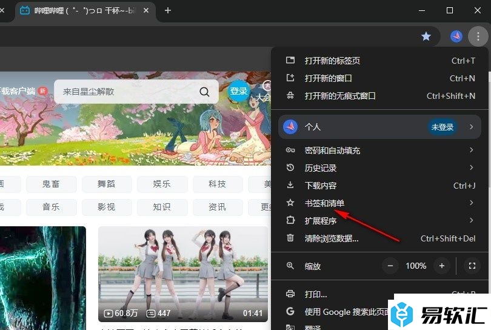Viewport: 491px width, 330px height.
Task: Expand the 扩展程序 chevron
Action: tap(471, 220)
